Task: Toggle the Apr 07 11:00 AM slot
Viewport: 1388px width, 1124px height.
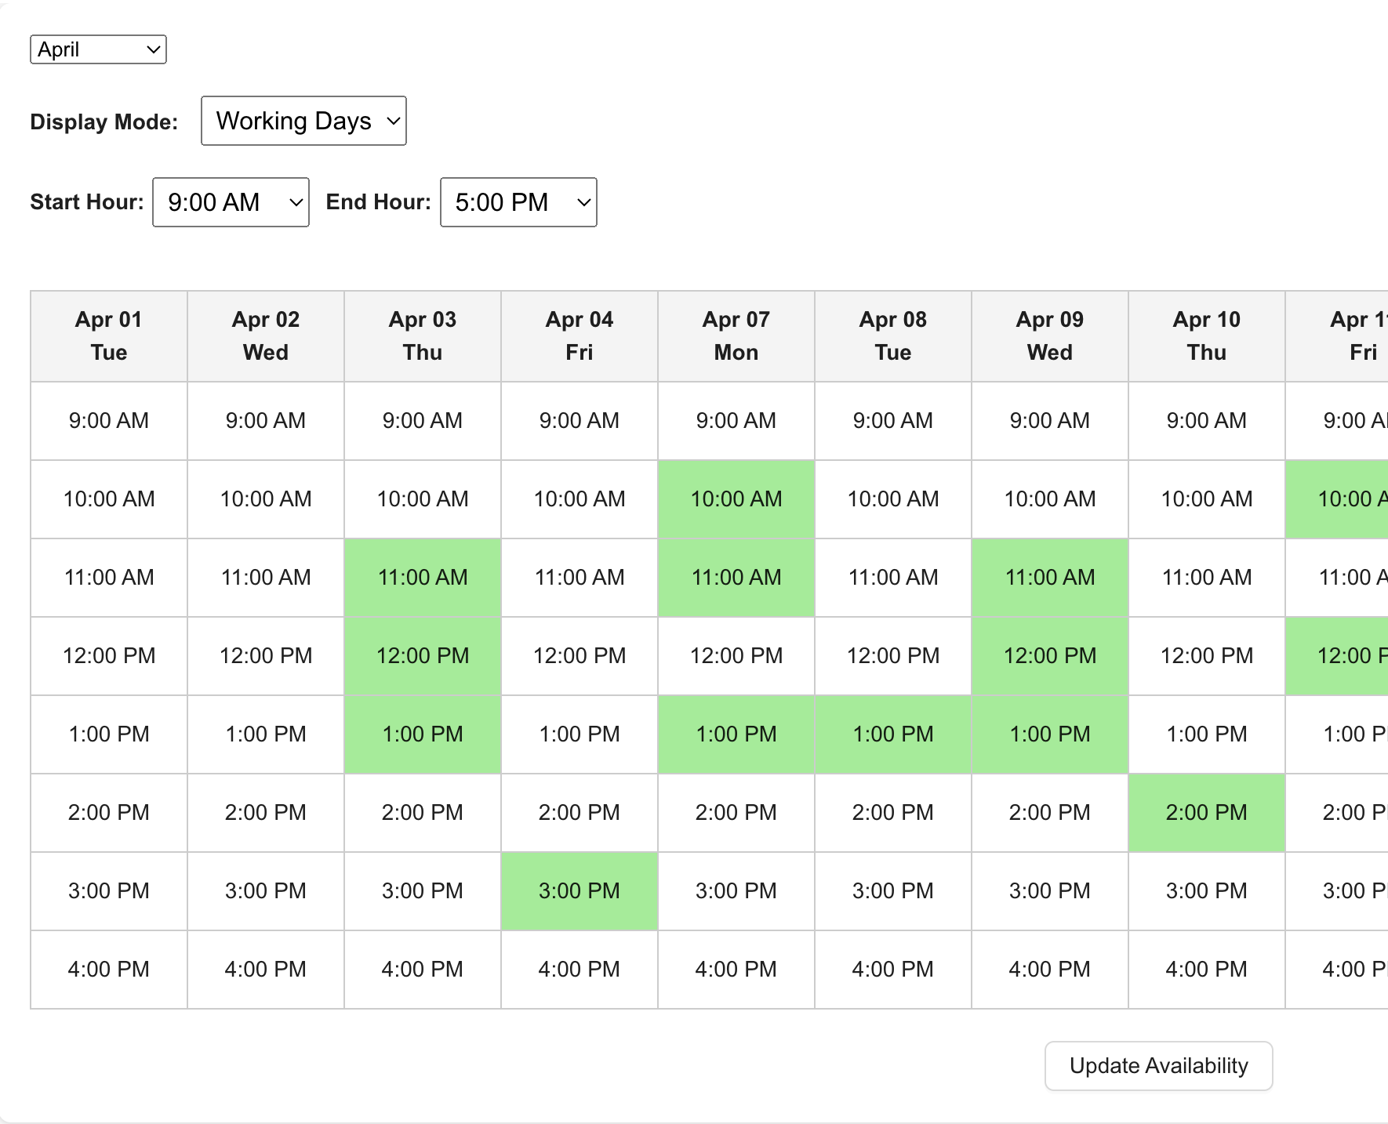Action: [x=736, y=578]
